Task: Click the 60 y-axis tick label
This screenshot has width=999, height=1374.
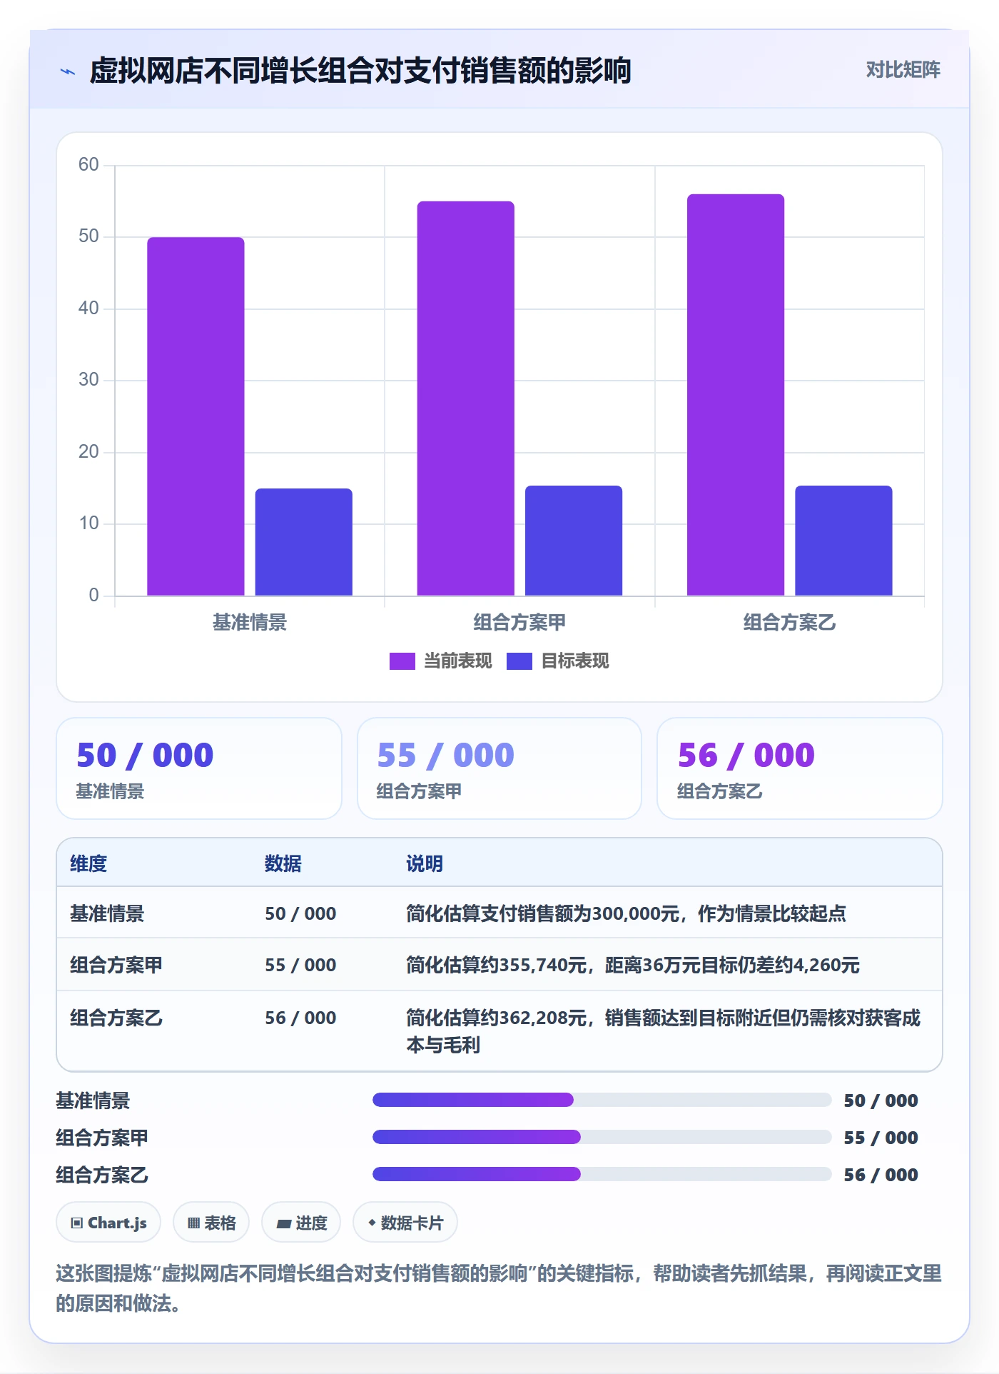Action: coord(88,165)
